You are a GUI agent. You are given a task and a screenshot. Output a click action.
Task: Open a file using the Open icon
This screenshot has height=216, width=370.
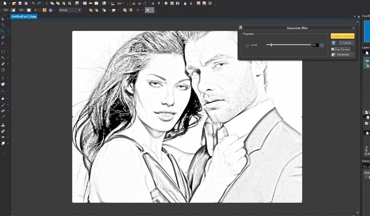click(14, 3)
